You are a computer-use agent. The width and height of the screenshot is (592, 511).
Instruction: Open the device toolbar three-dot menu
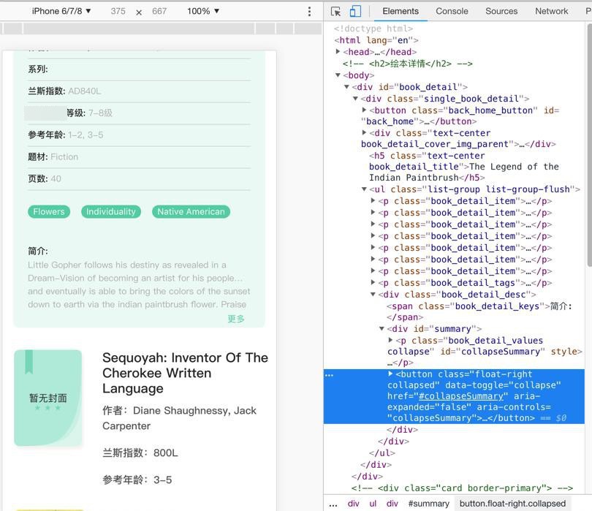309,11
